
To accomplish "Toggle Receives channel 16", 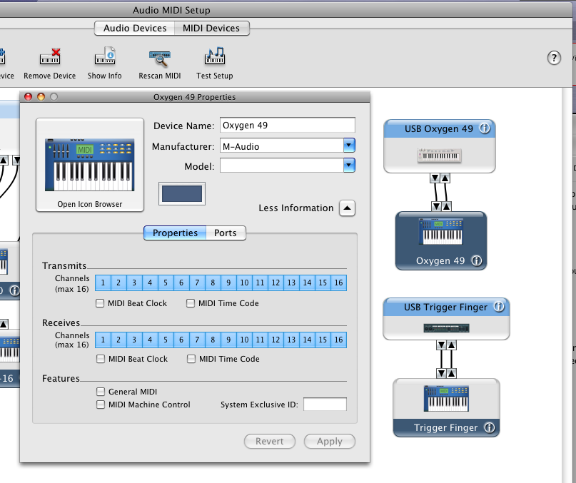I will (339, 340).
